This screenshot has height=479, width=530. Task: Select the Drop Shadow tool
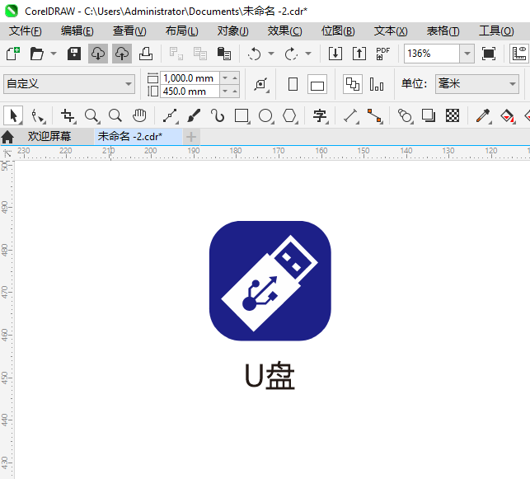point(429,116)
